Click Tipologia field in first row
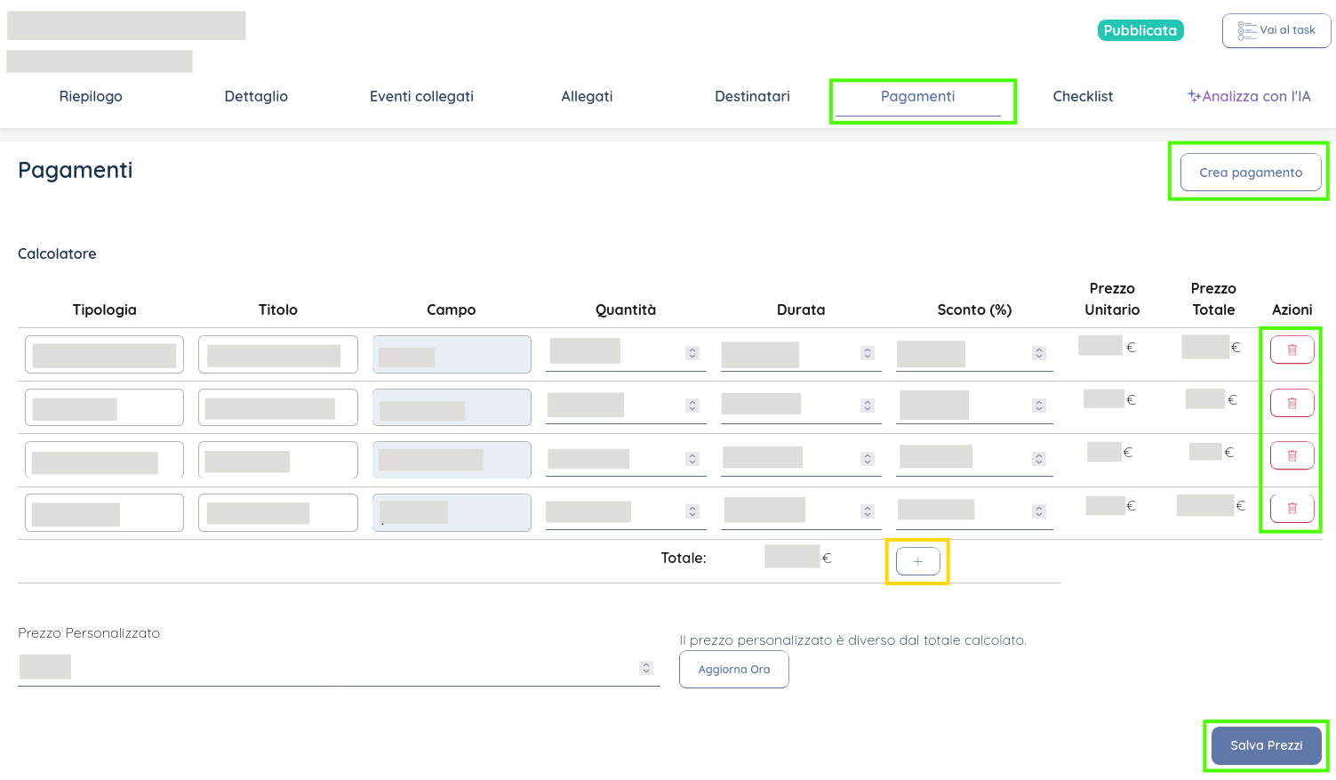 click(104, 355)
